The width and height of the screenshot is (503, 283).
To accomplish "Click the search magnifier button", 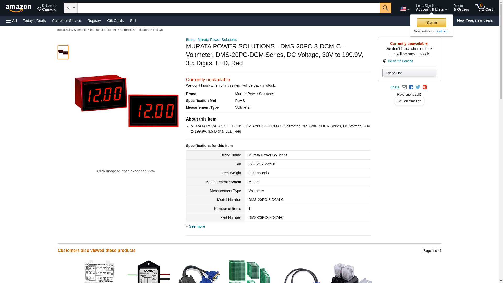I will click(385, 8).
